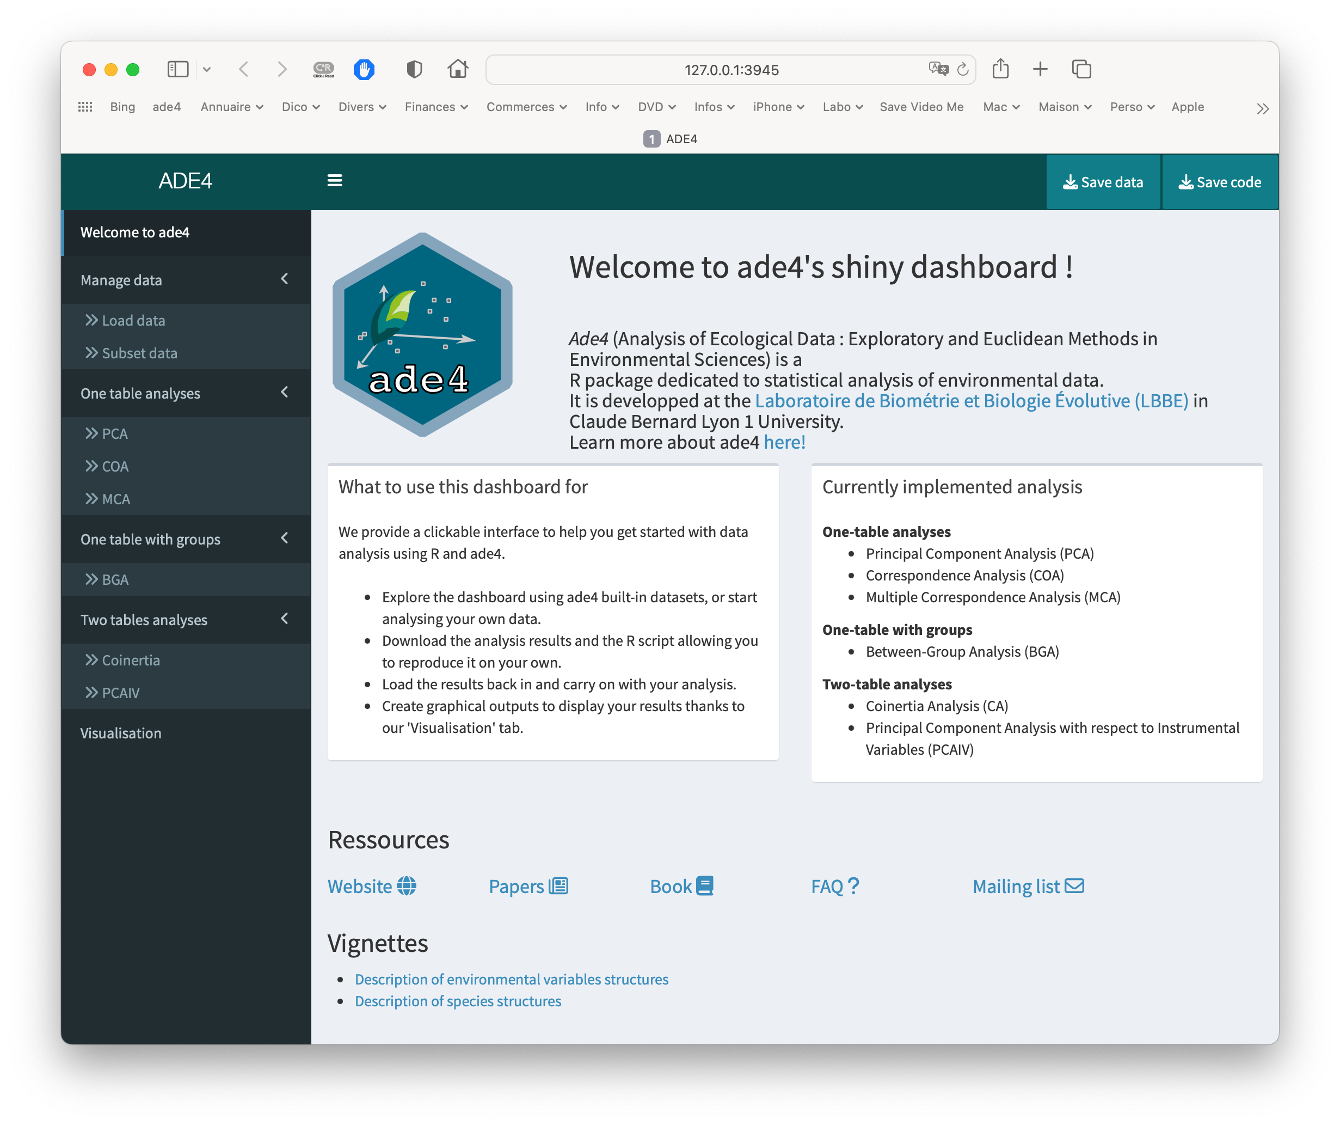Viewport: 1340px width, 1125px height.
Task: Toggle the sidebar hamburger menu icon
Action: point(334,181)
